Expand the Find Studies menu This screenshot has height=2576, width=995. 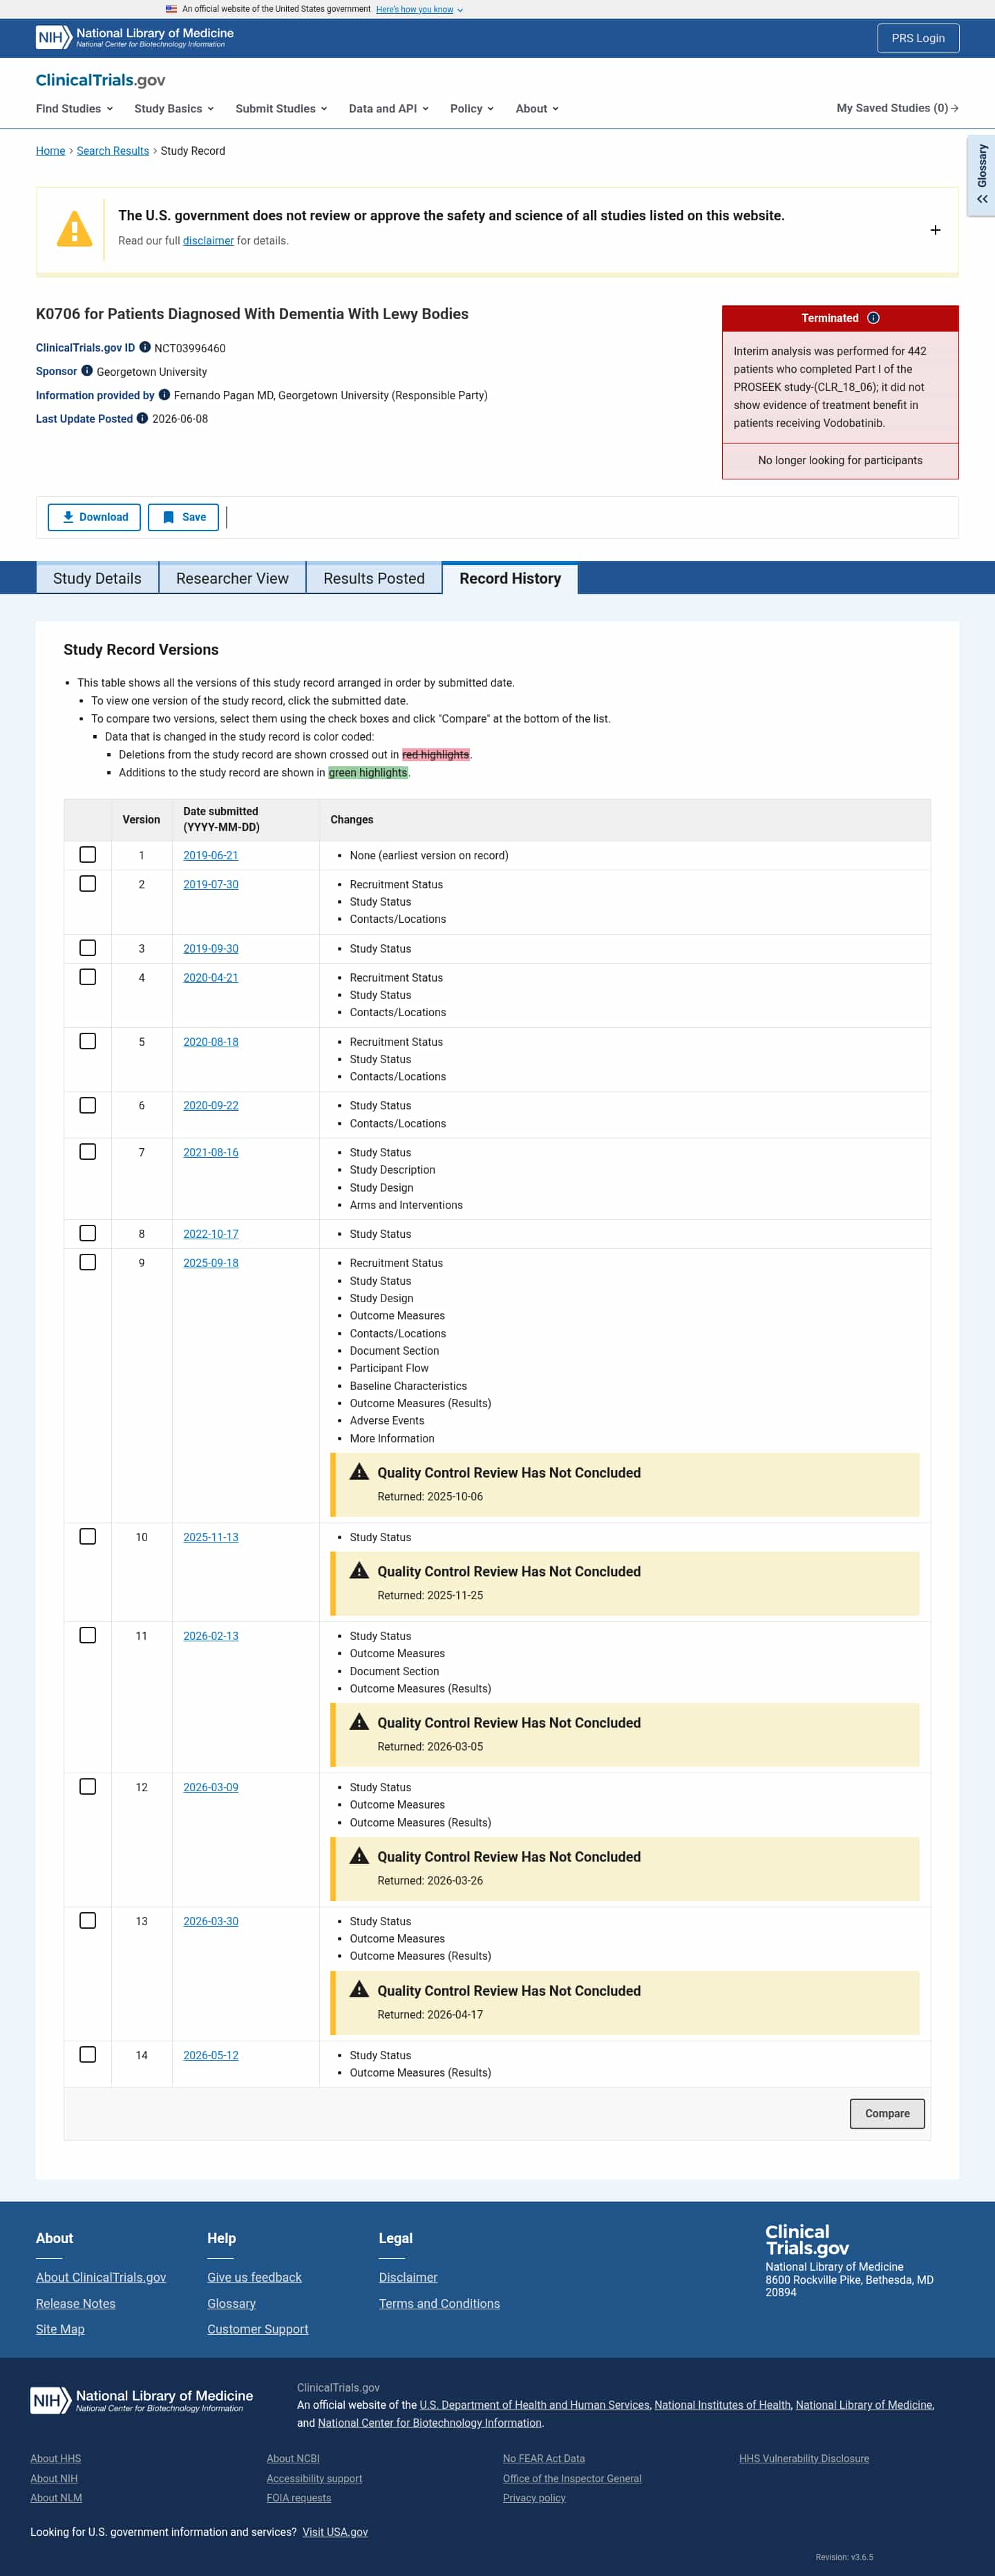pyautogui.click(x=75, y=108)
